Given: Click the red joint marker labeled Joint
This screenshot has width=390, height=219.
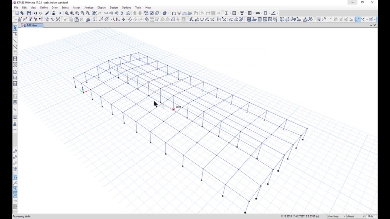Looking at the screenshot, I should [173, 109].
